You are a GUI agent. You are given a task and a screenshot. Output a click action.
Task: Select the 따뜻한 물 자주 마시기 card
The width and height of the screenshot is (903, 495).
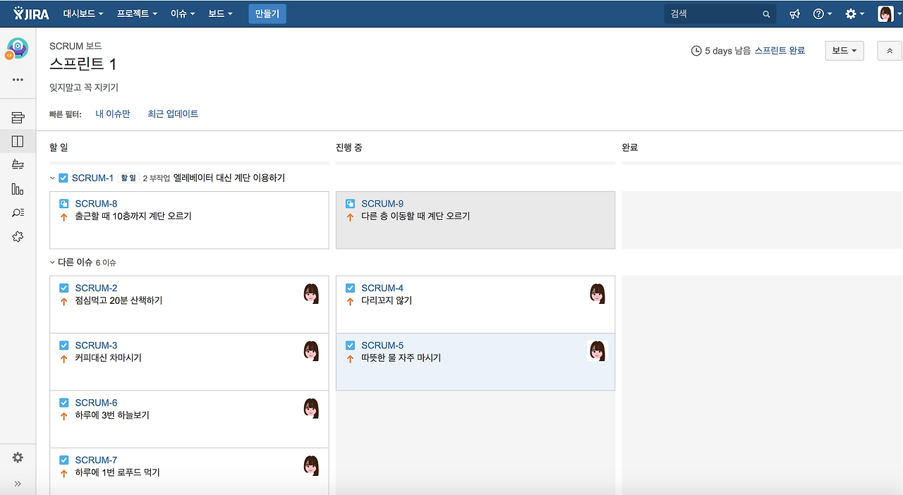(x=475, y=362)
